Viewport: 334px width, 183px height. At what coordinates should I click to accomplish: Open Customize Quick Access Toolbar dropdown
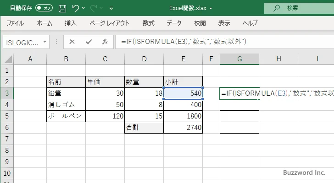[x=111, y=9]
